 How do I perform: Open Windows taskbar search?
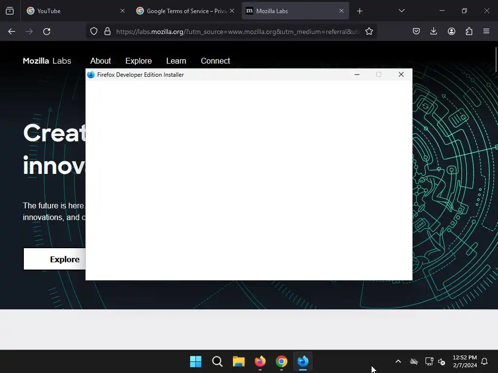point(217,361)
